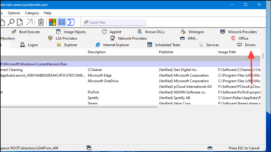The image size is (271, 152).
Task: Toggle the Hide Windows Entries blue logo icon
Action: click(62, 22)
